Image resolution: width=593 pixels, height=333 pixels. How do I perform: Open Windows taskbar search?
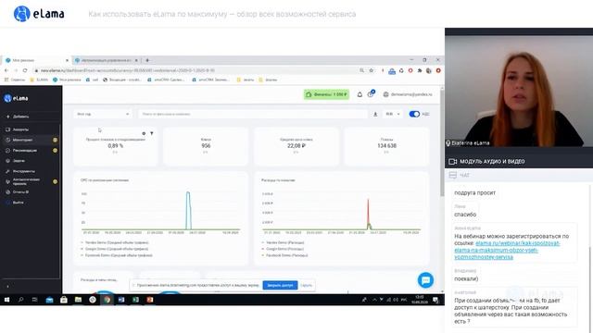pyautogui.click(x=20, y=300)
